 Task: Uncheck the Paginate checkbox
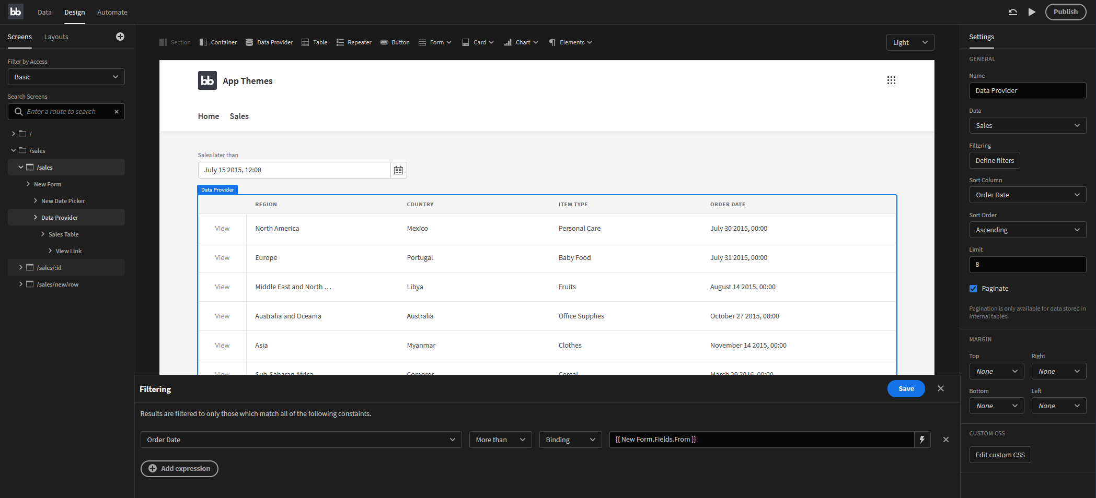973,288
